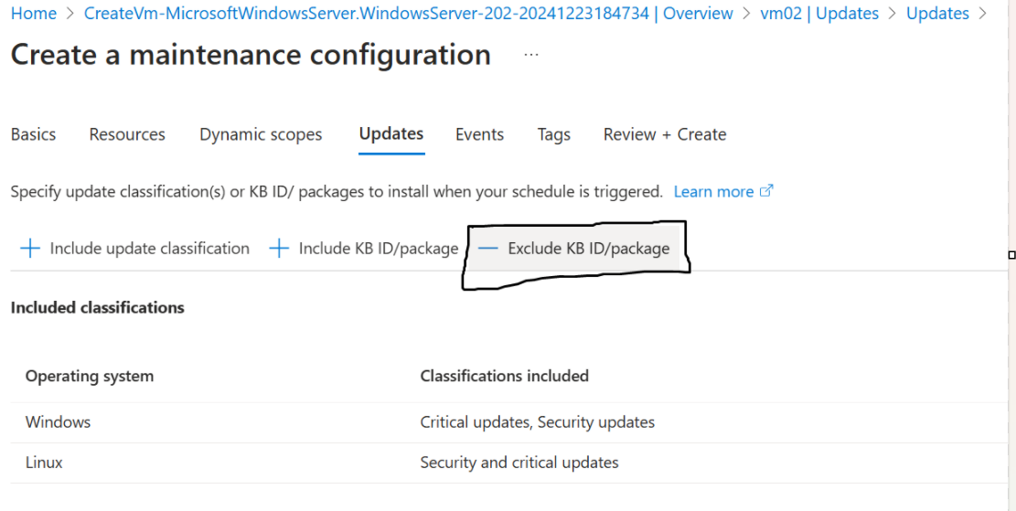
Task: Click the last Updates breadcrumb link
Action: click(937, 13)
